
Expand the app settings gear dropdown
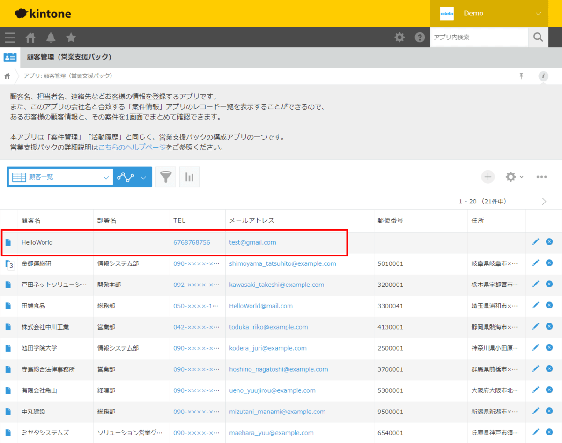(514, 177)
